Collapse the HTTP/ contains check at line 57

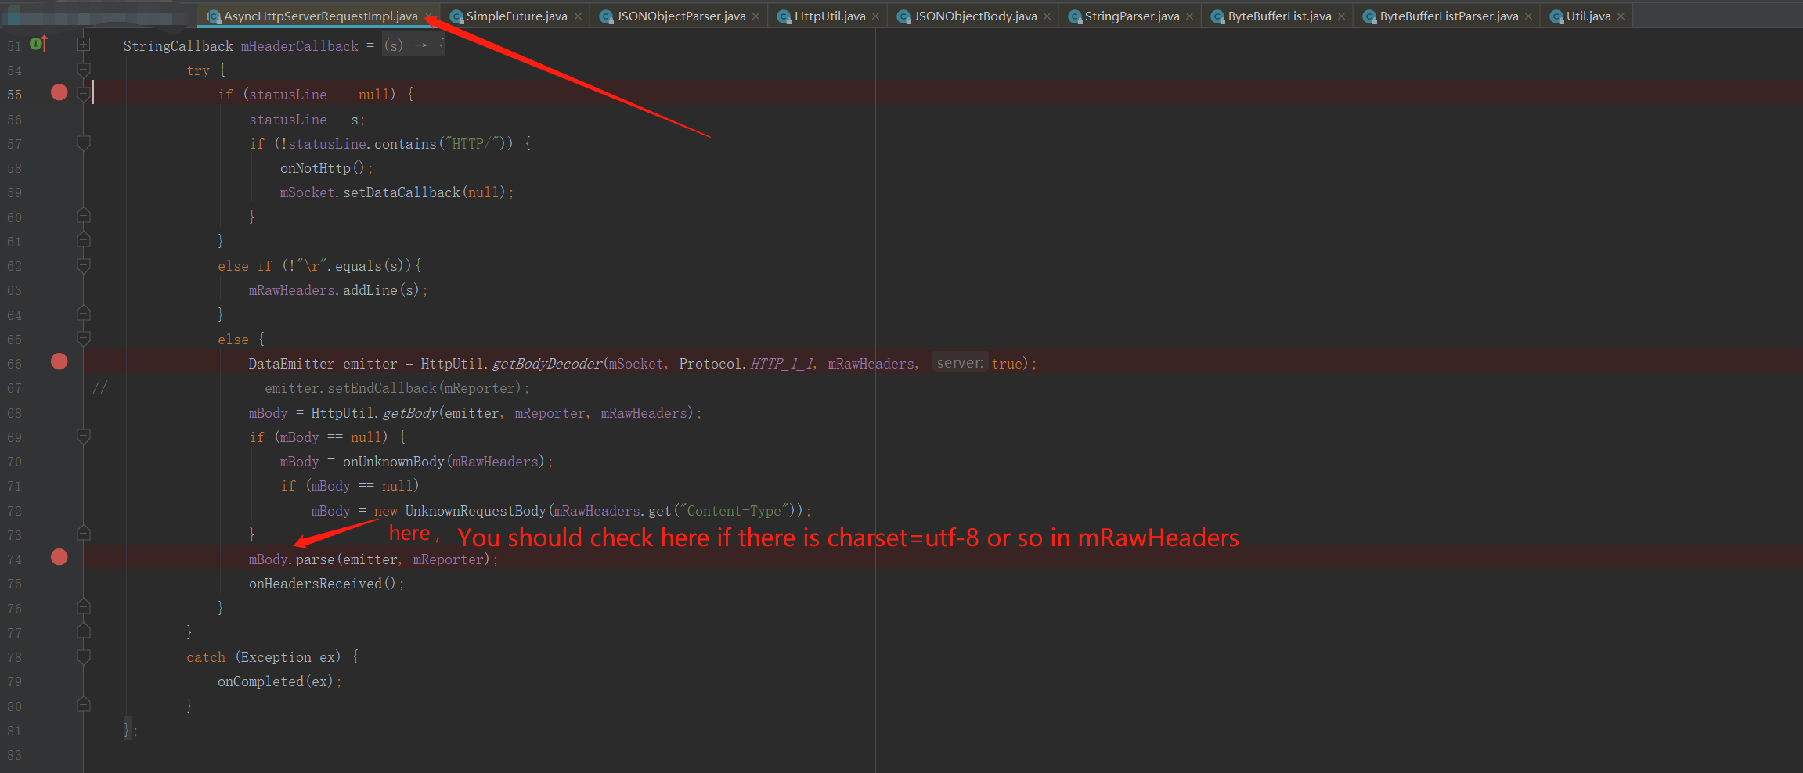pyautogui.click(x=84, y=143)
